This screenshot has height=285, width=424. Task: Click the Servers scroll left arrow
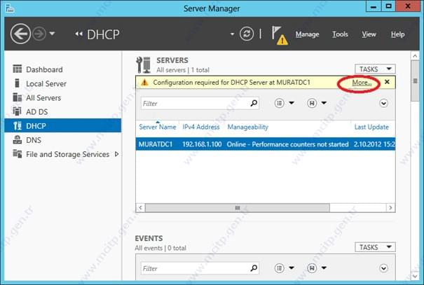[140, 208]
